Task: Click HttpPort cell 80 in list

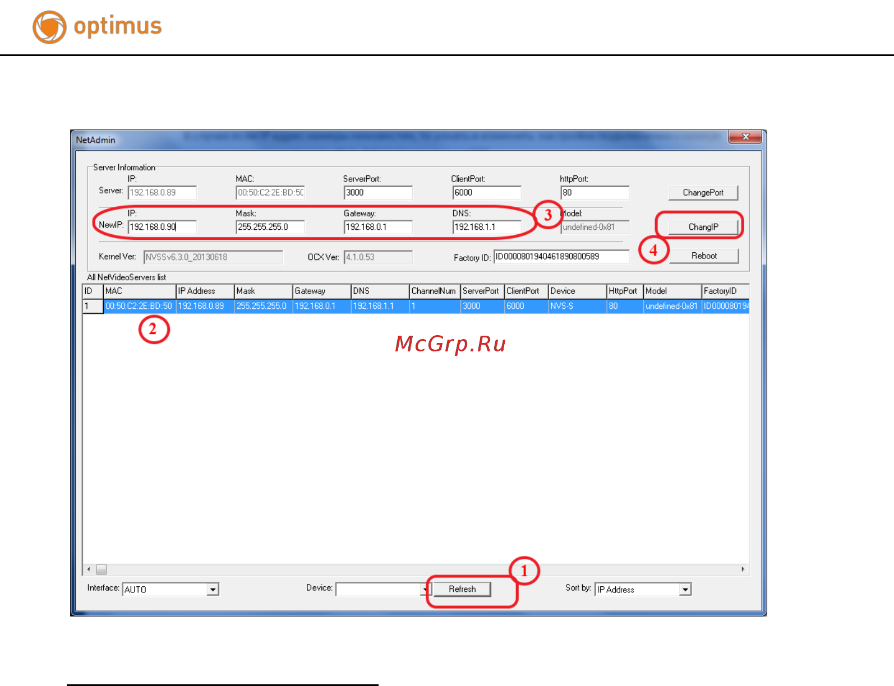Action: click(625, 306)
